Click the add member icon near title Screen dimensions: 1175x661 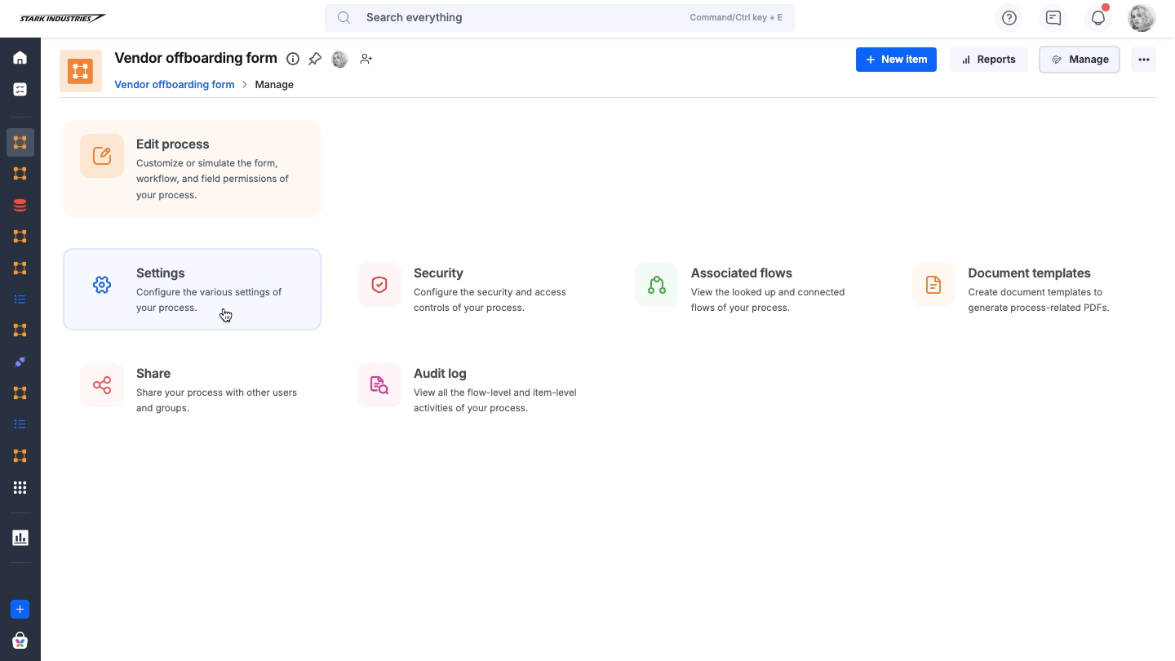(x=366, y=59)
